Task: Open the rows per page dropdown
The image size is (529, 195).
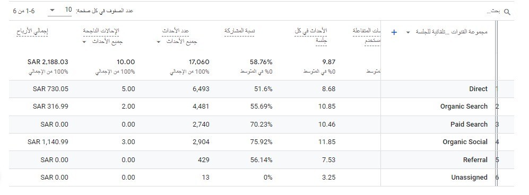Action: pos(60,10)
